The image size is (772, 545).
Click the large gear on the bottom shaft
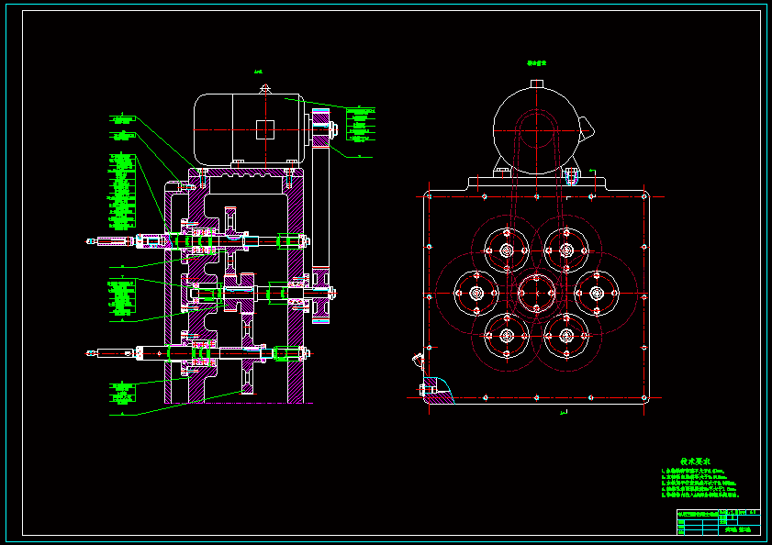248,353
